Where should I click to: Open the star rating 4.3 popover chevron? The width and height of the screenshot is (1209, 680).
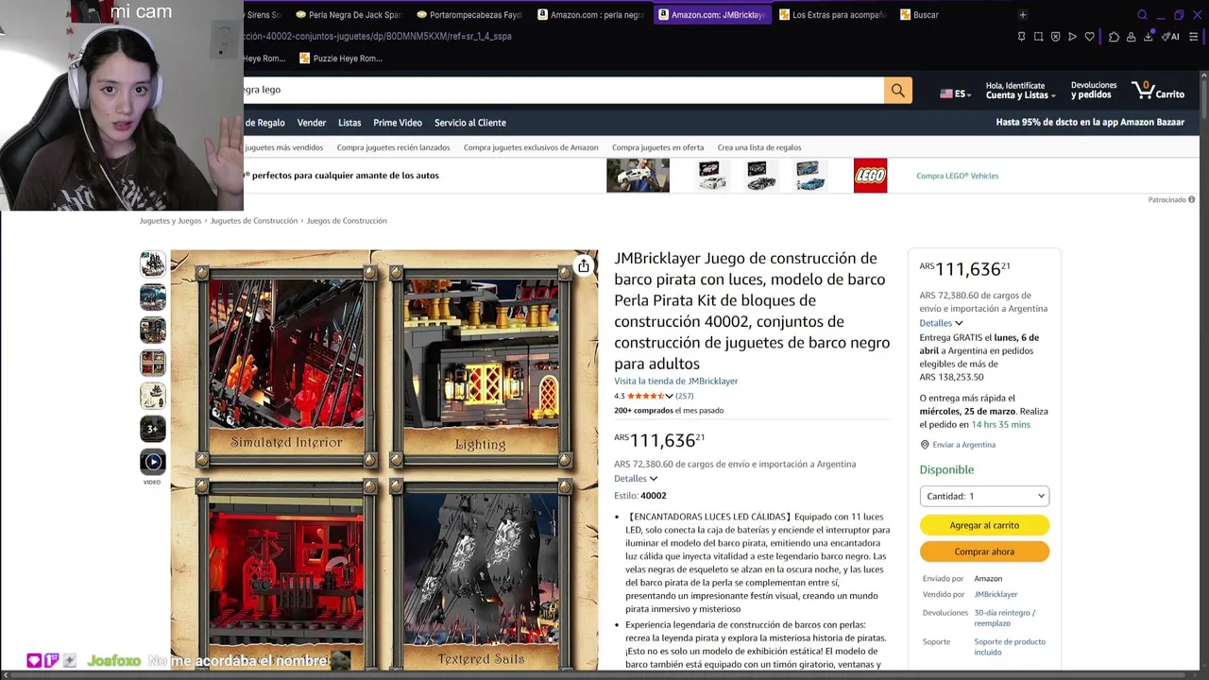coord(670,397)
